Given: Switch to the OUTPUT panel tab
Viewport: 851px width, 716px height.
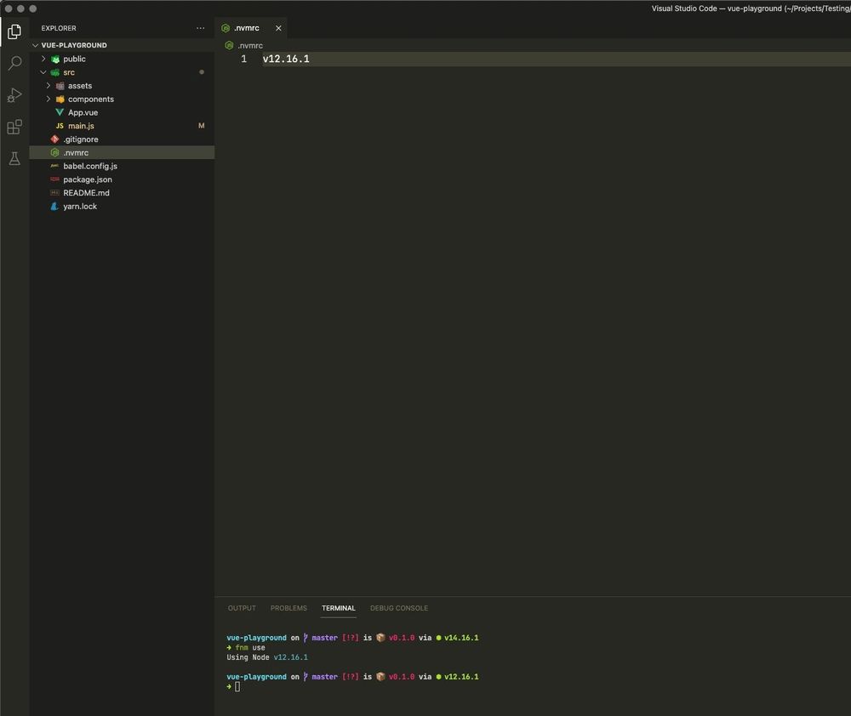Looking at the screenshot, I should click(x=241, y=608).
